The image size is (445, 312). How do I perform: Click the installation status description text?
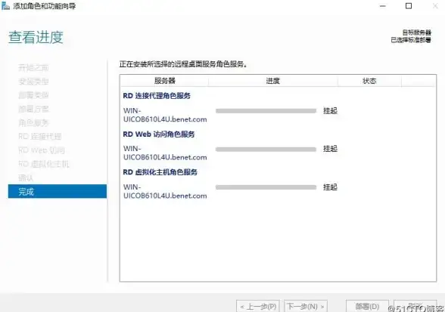(x=183, y=64)
